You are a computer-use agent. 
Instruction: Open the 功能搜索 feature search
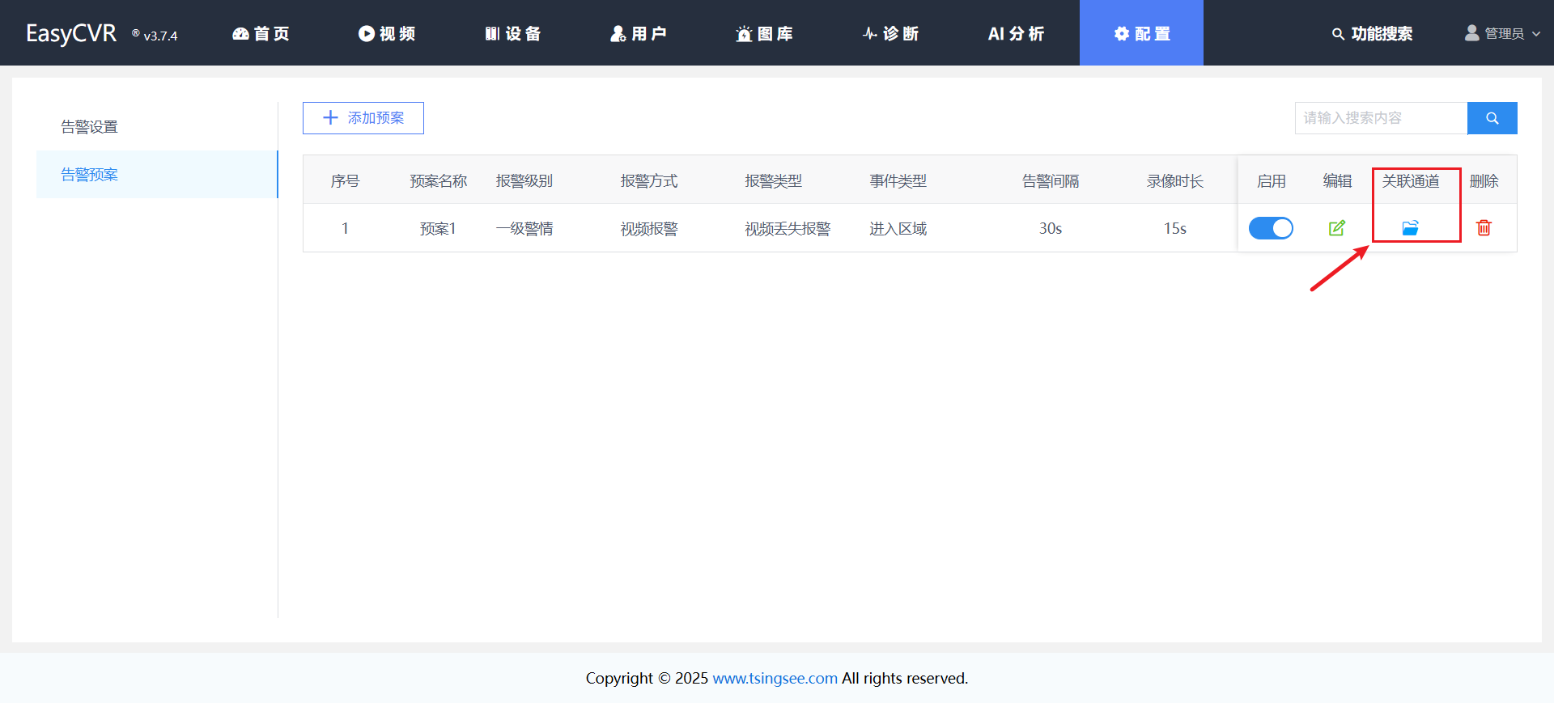1373,34
